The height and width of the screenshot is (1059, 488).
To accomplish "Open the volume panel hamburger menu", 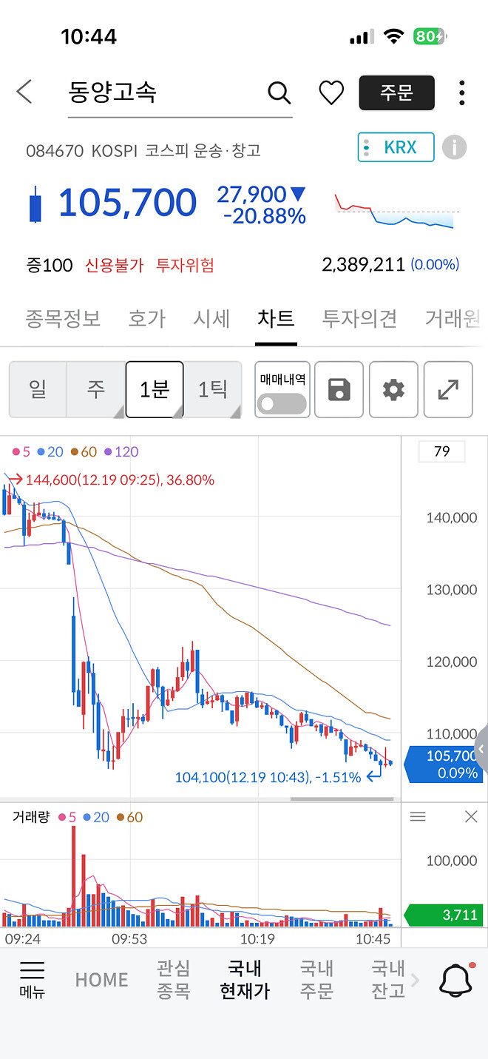I will (x=418, y=816).
